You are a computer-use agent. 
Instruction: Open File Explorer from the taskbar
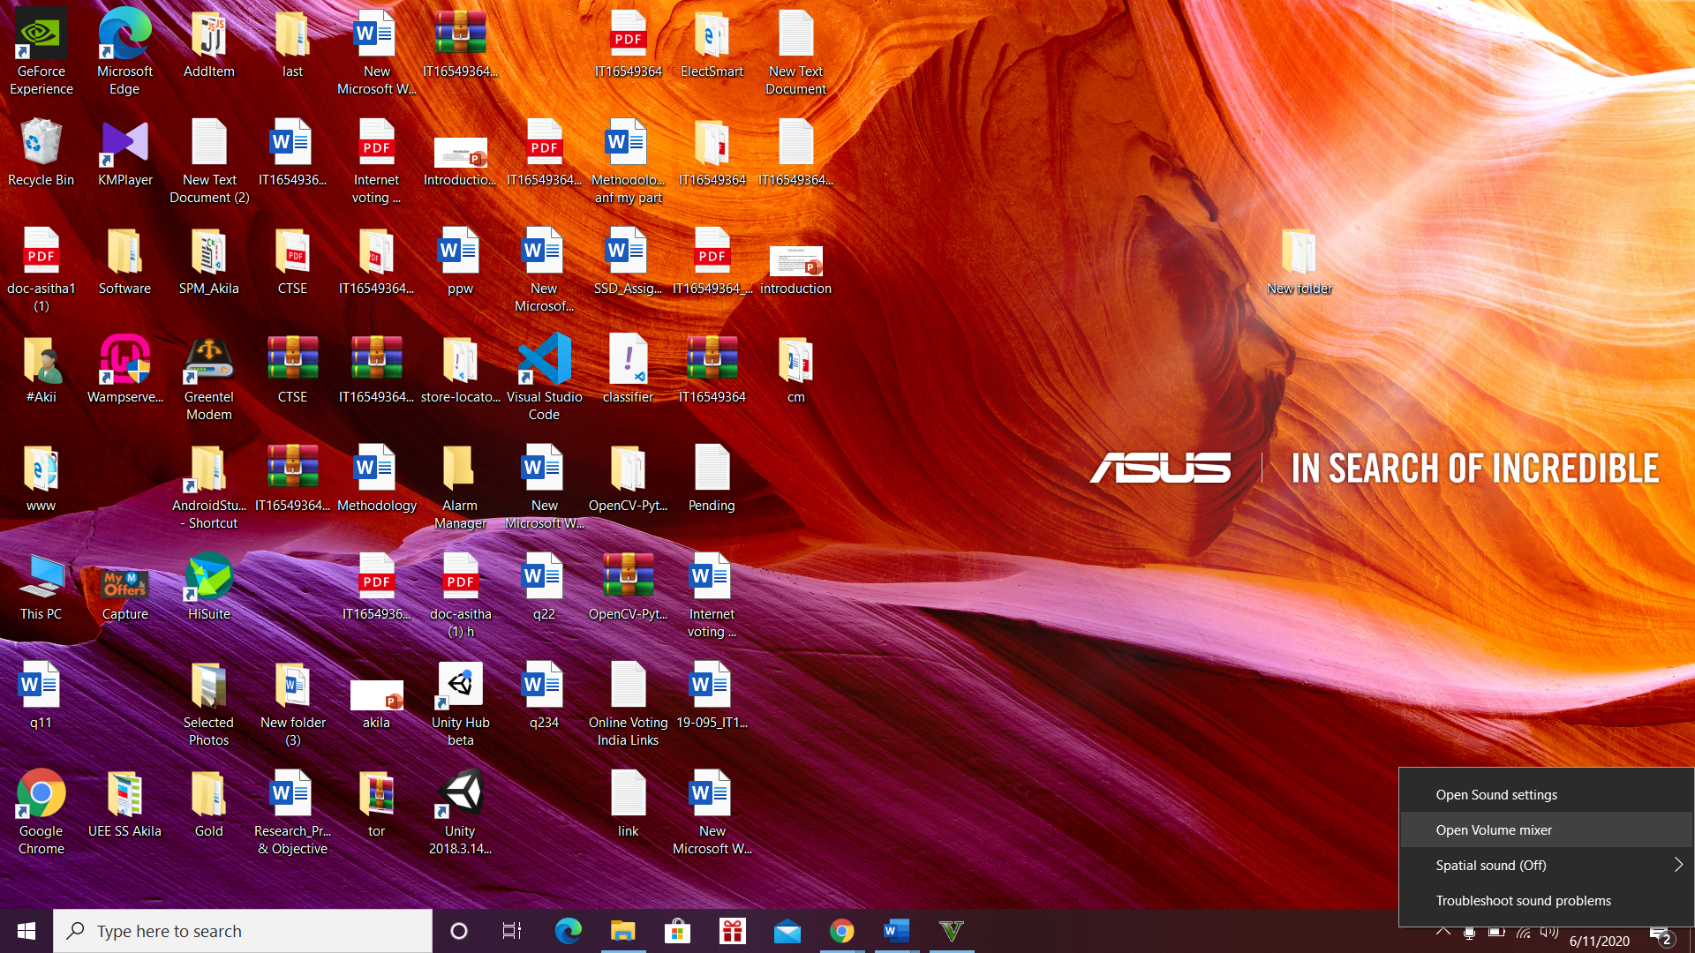point(622,931)
